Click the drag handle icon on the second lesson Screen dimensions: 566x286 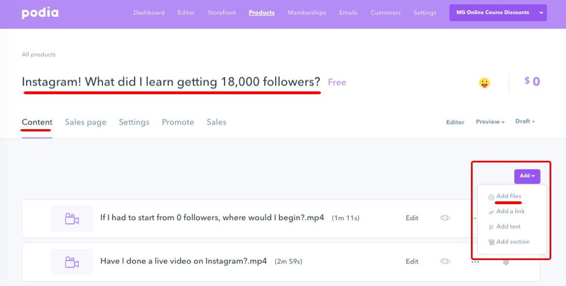[x=506, y=262]
